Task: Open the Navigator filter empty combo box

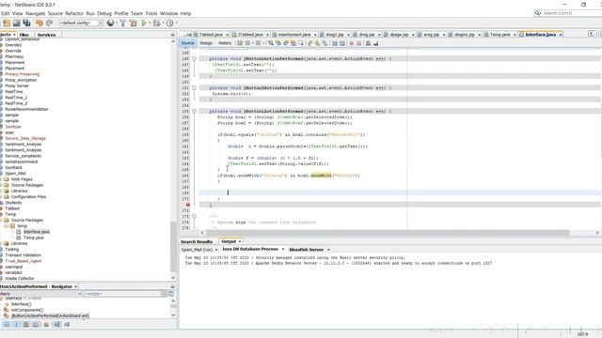Action: (125, 294)
